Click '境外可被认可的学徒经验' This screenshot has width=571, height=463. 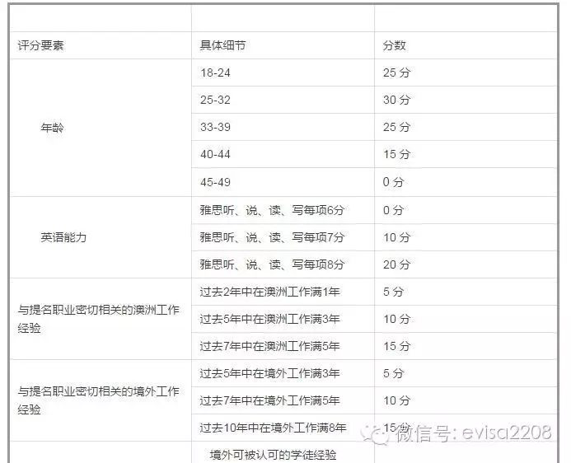[273, 455]
